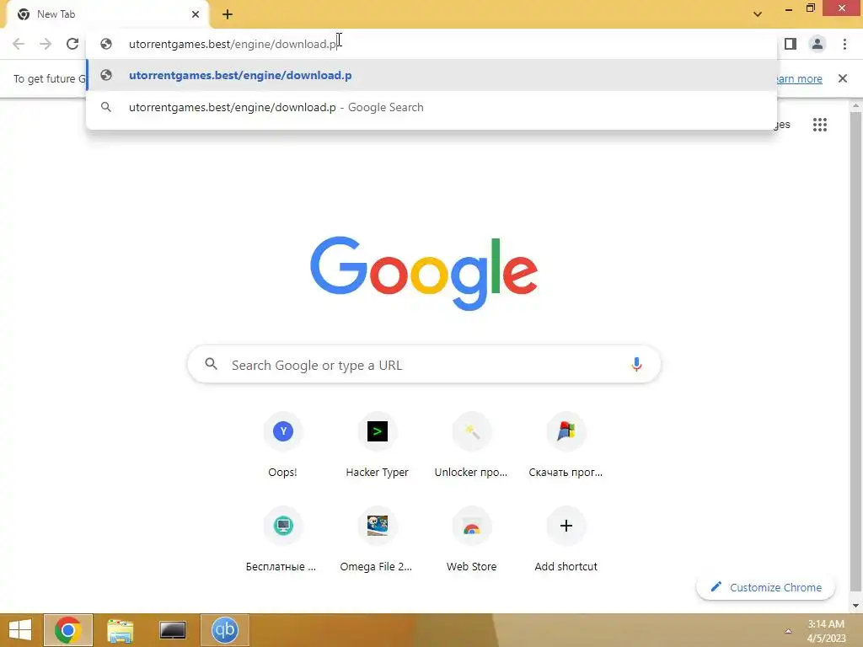
Task: Select the utorrentgames.best URL suggestion
Action: [x=431, y=75]
